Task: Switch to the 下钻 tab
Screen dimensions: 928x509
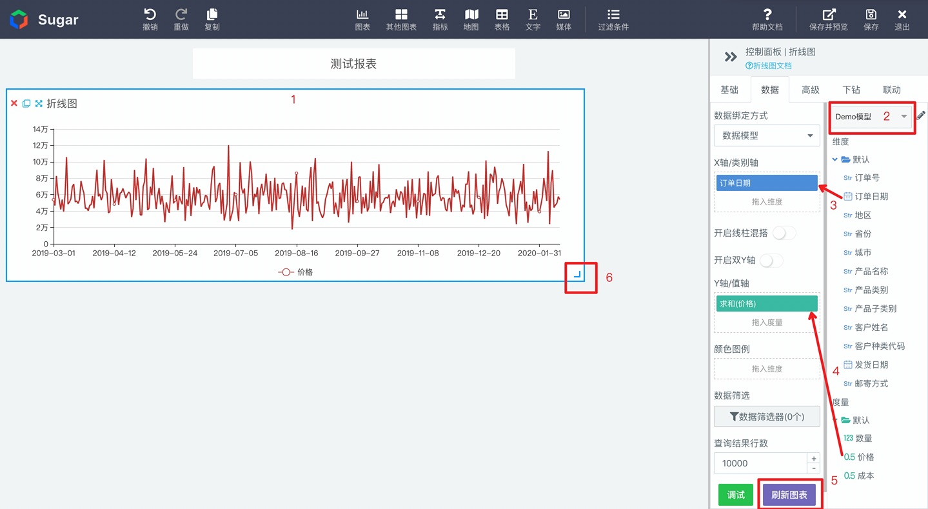Action: 851,90
